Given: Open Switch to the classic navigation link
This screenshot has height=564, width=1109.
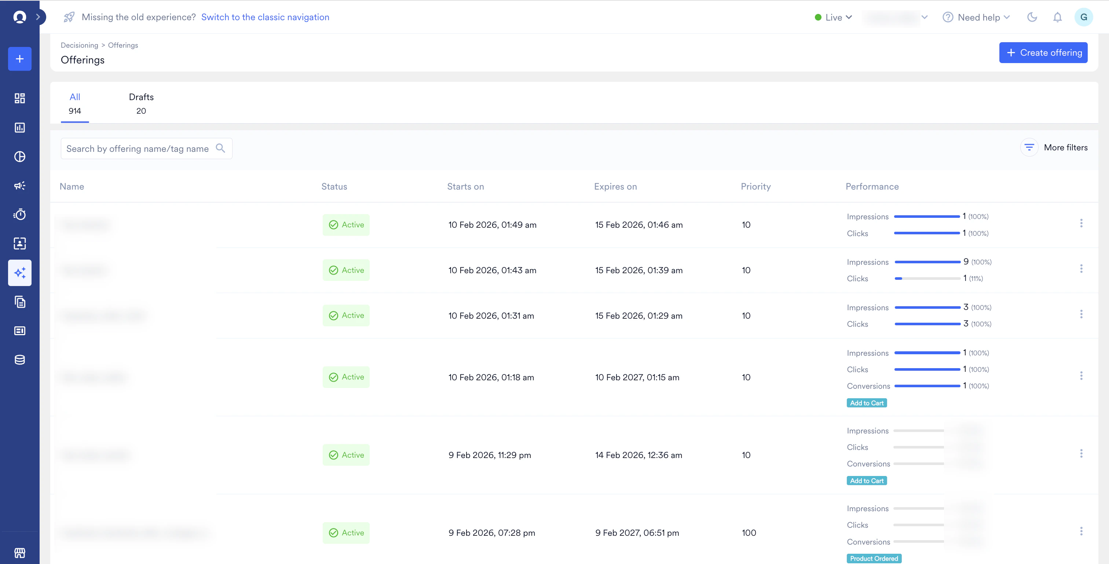Looking at the screenshot, I should tap(265, 17).
